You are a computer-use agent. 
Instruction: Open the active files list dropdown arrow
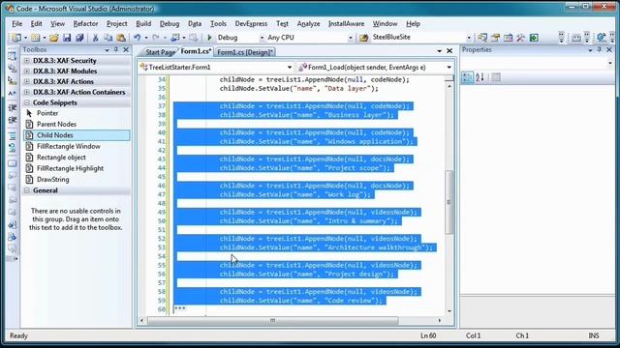pyautogui.click(x=439, y=51)
